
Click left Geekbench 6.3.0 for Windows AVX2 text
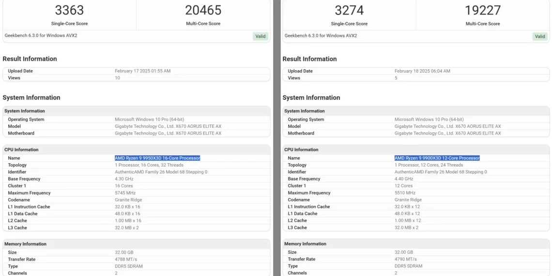pyautogui.click(x=41, y=35)
